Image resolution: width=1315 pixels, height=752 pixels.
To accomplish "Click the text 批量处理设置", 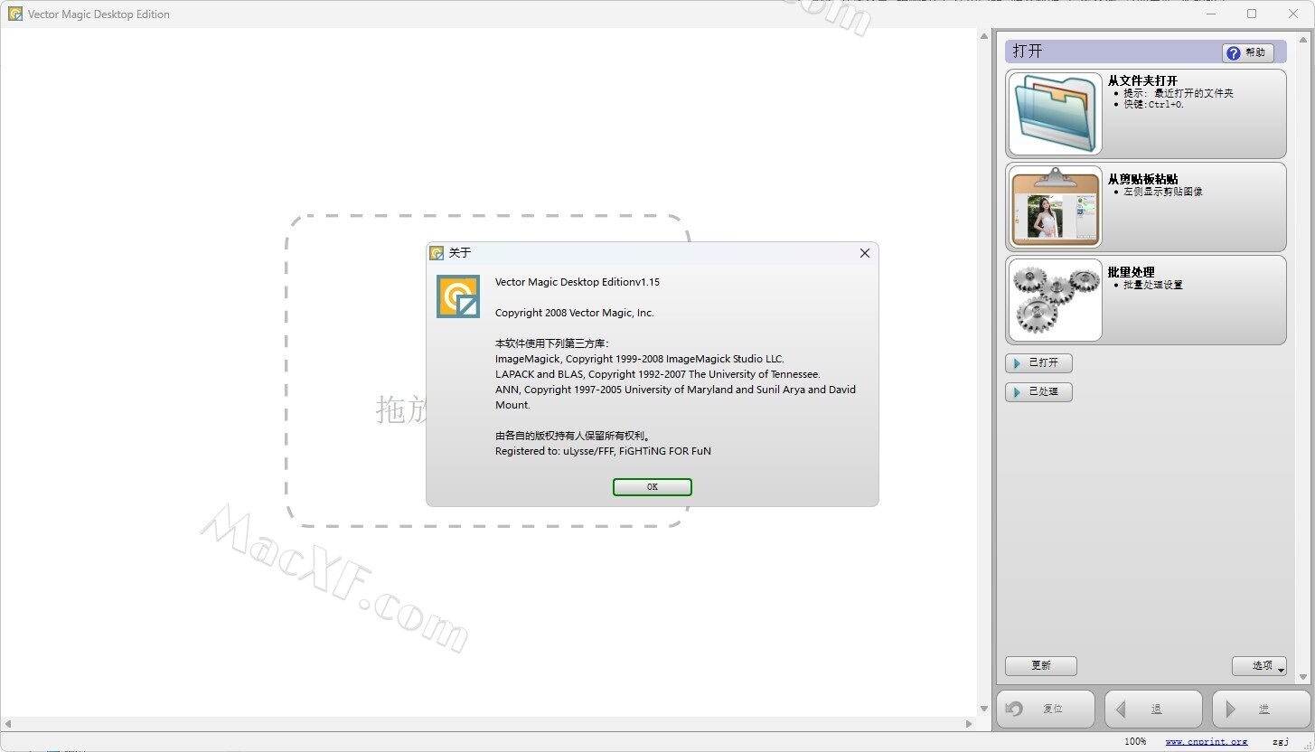I will (1153, 285).
